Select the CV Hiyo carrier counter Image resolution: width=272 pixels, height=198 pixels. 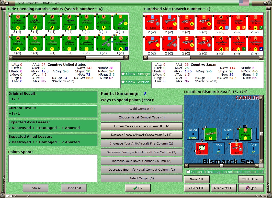click(x=221, y=44)
